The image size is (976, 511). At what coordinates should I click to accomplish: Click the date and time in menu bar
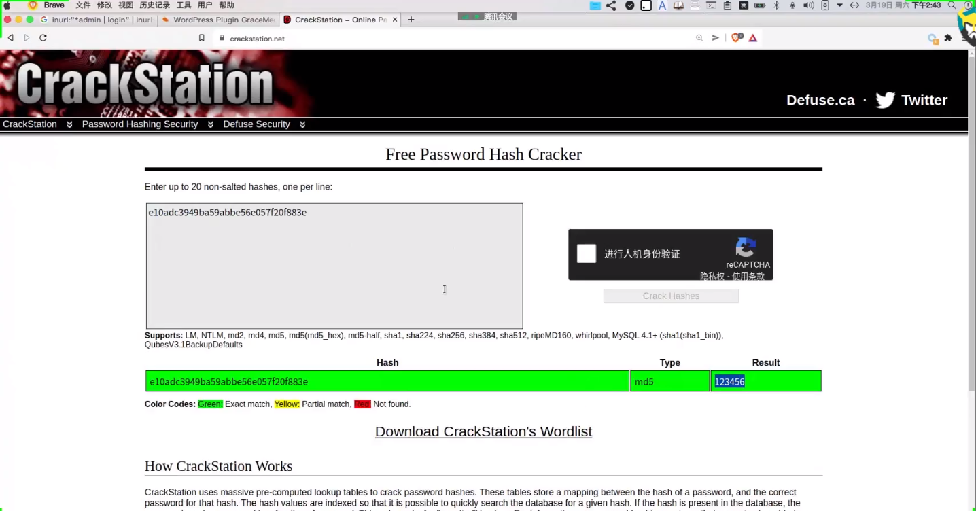pos(903,5)
